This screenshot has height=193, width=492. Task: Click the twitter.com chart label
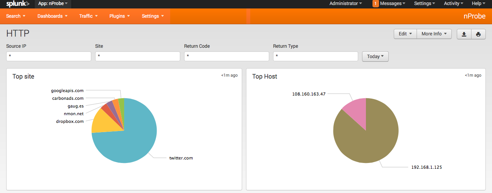coord(181,158)
